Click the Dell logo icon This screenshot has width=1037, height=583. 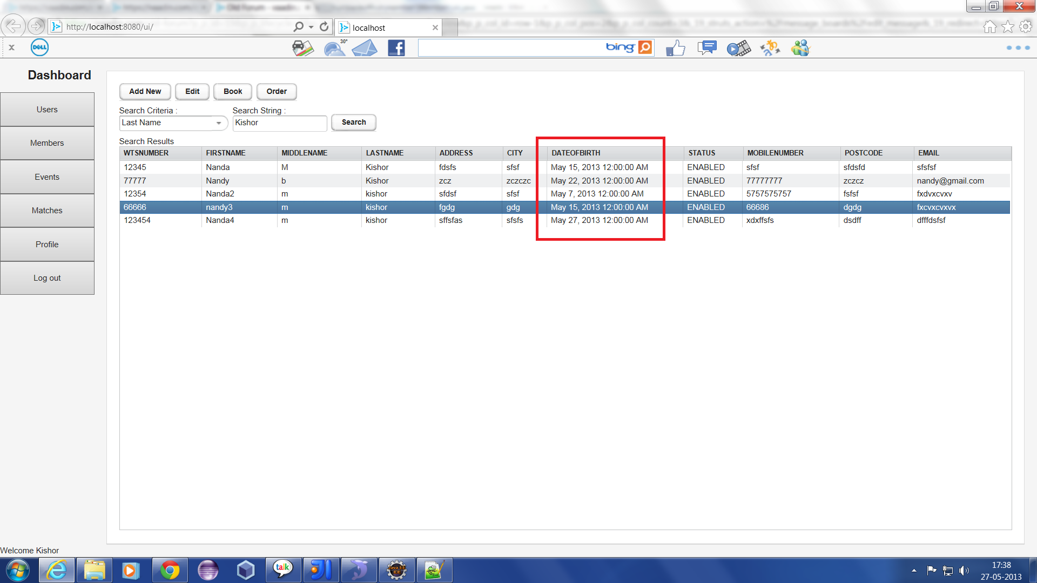click(39, 48)
